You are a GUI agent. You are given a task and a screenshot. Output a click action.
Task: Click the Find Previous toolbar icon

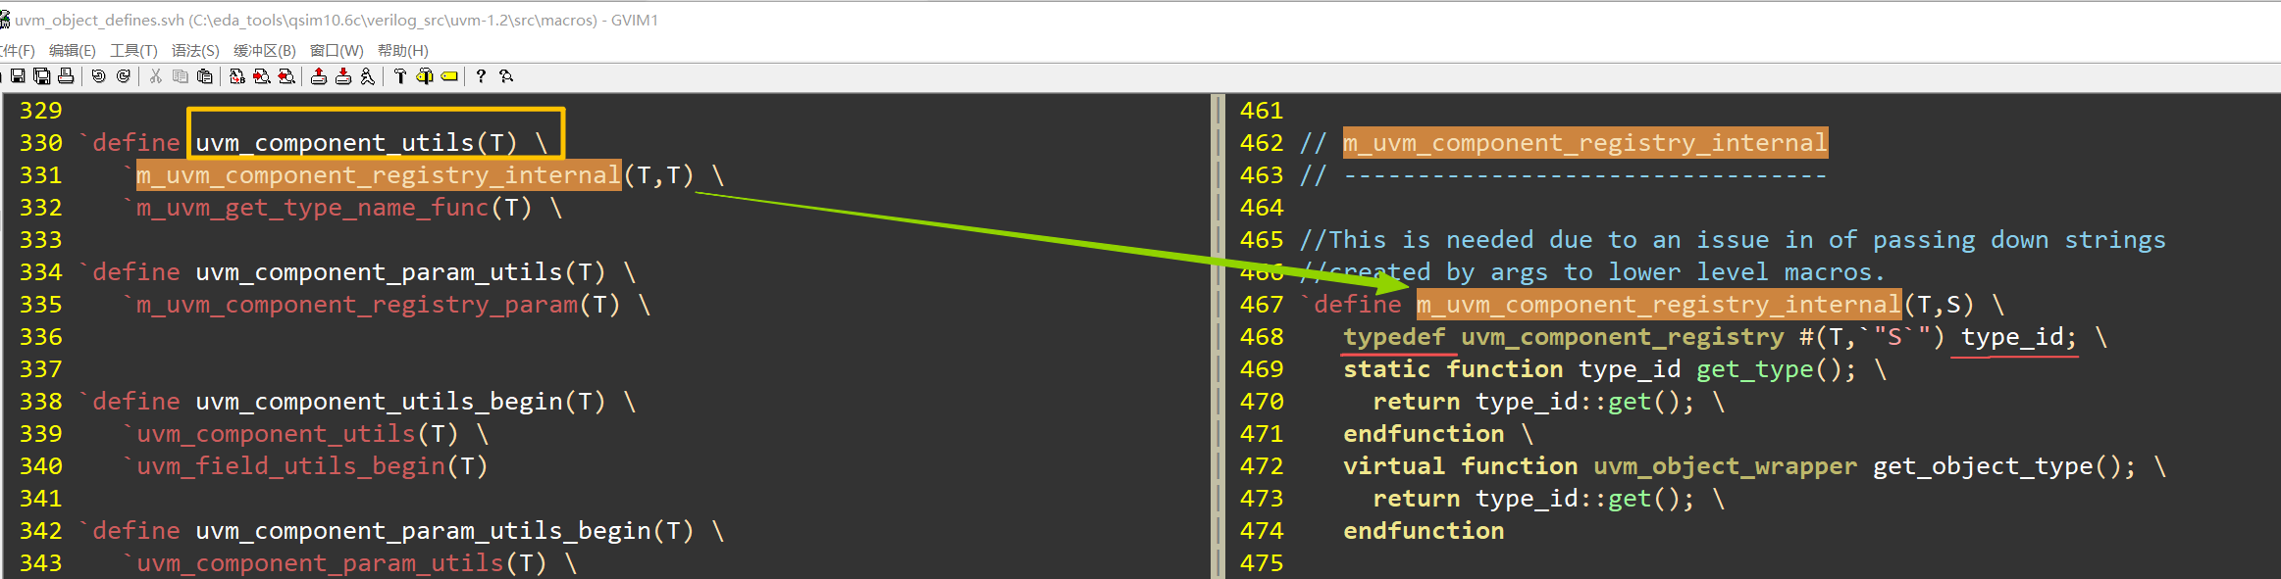pos(286,76)
